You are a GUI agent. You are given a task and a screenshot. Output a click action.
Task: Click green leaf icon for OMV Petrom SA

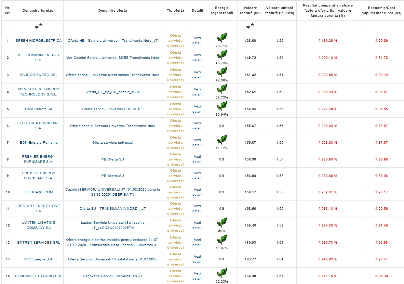pyautogui.click(x=222, y=106)
